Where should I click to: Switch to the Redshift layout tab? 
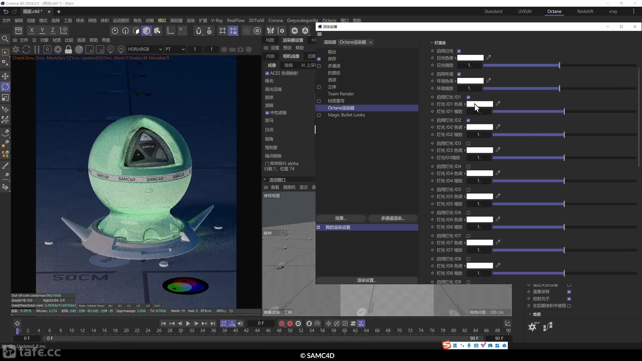tap(585, 11)
